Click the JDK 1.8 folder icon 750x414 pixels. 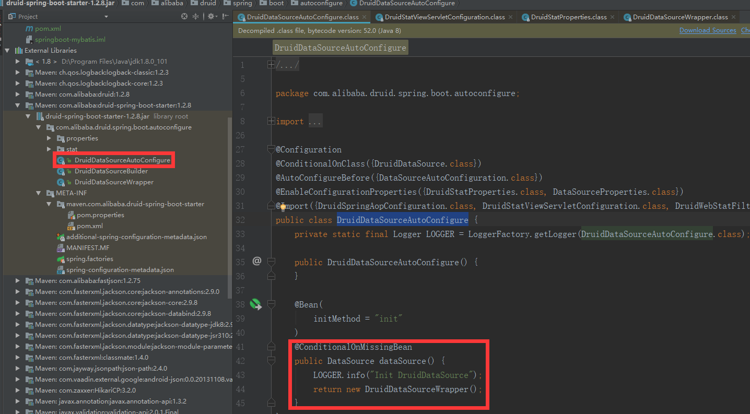[x=29, y=62]
